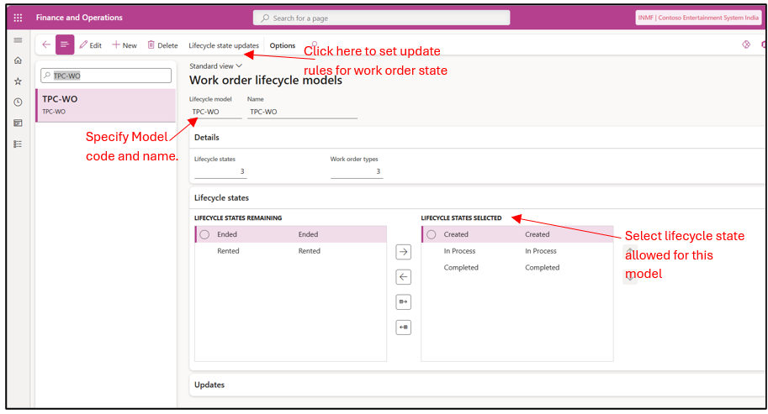Screen dimensions: 768x414
Task: Expand the Updates section header
Action: [477, 385]
